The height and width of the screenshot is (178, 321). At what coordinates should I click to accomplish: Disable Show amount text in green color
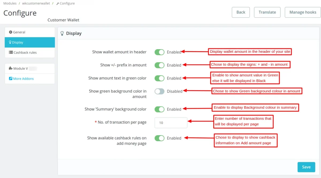click(159, 78)
